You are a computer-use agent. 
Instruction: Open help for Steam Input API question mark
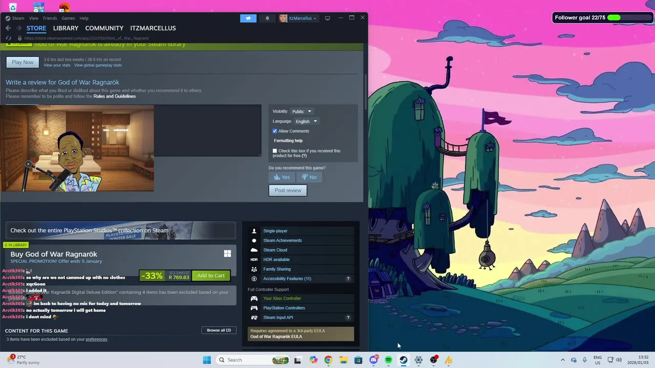(348, 317)
